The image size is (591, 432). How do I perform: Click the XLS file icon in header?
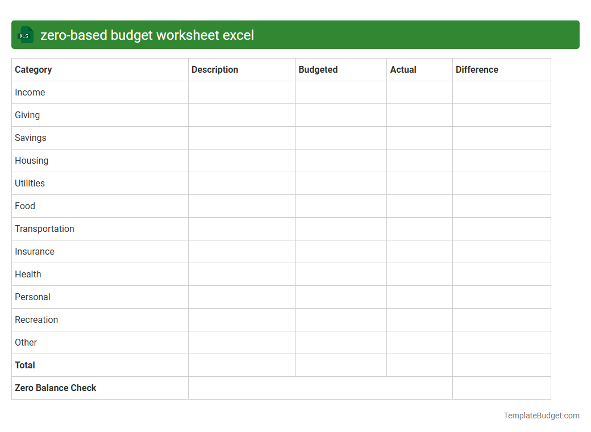click(x=25, y=35)
